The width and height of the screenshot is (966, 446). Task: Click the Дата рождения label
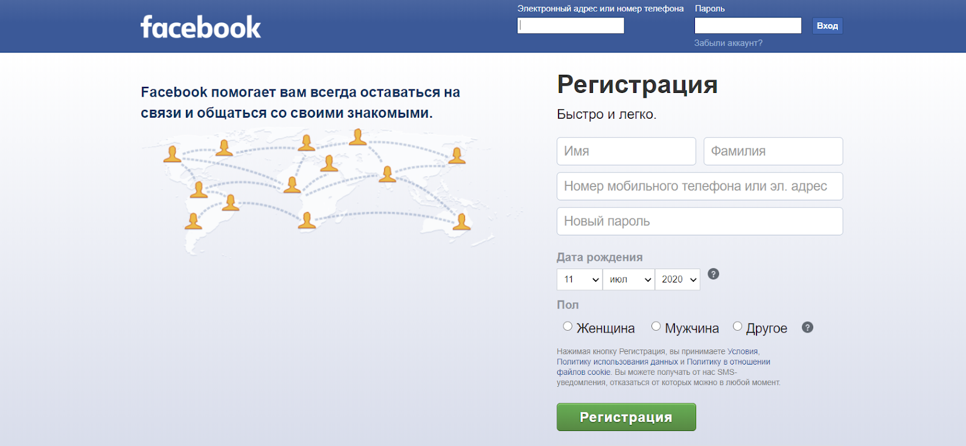click(x=600, y=257)
